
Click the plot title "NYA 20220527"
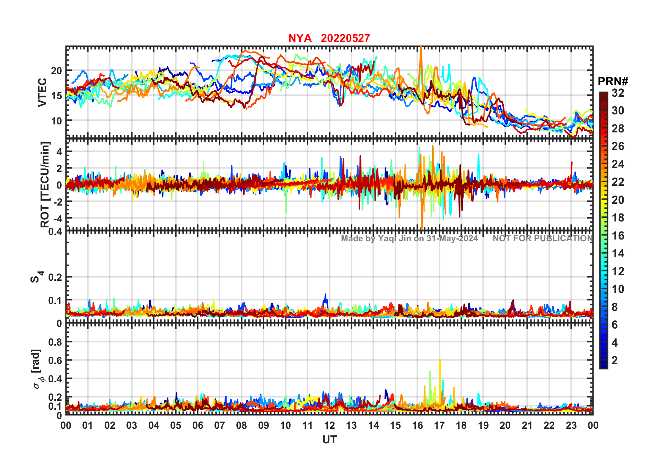329,38
